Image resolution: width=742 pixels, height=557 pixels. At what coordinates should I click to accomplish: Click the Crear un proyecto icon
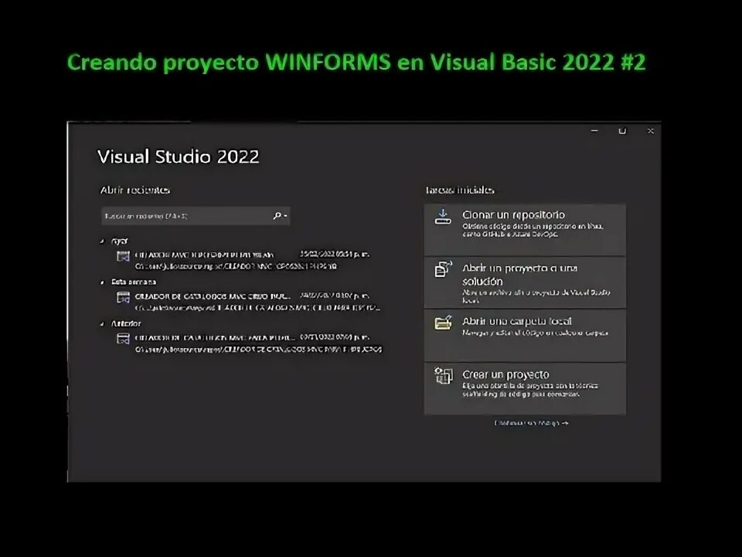click(x=444, y=376)
